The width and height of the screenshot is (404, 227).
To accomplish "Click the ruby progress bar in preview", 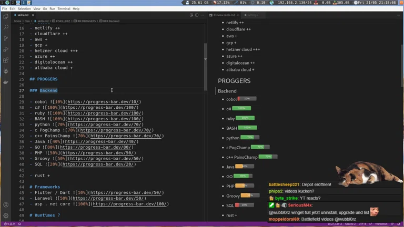I will 245,118.
